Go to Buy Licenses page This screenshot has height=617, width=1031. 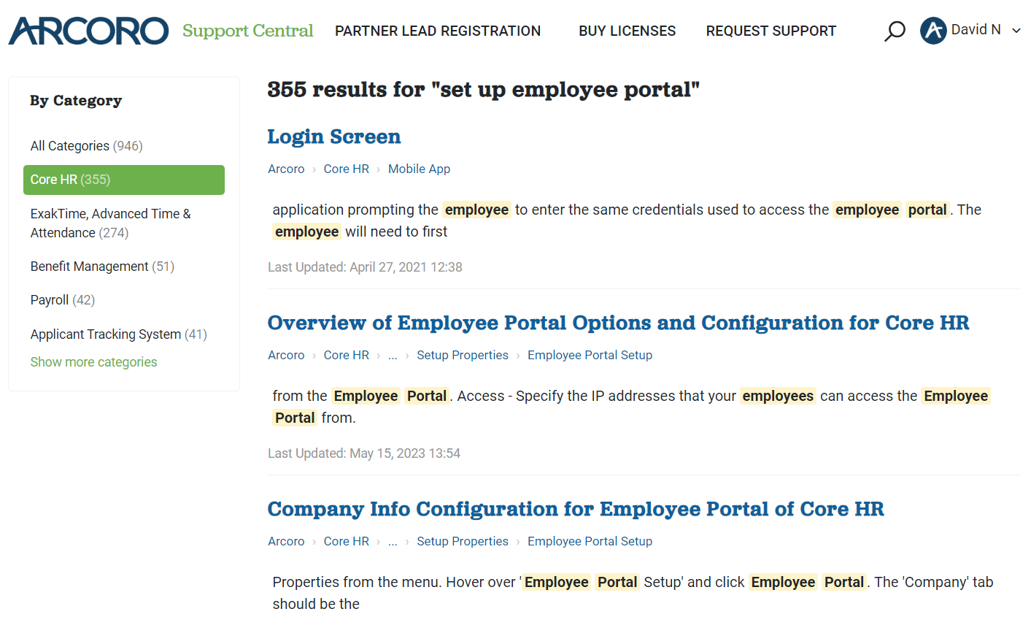click(628, 31)
